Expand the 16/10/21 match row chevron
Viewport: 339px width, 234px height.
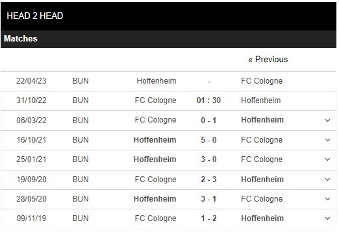(327, 140)
